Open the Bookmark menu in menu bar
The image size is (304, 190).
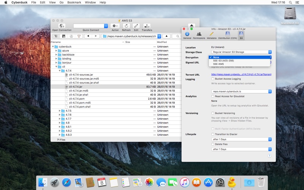[74, 2]
